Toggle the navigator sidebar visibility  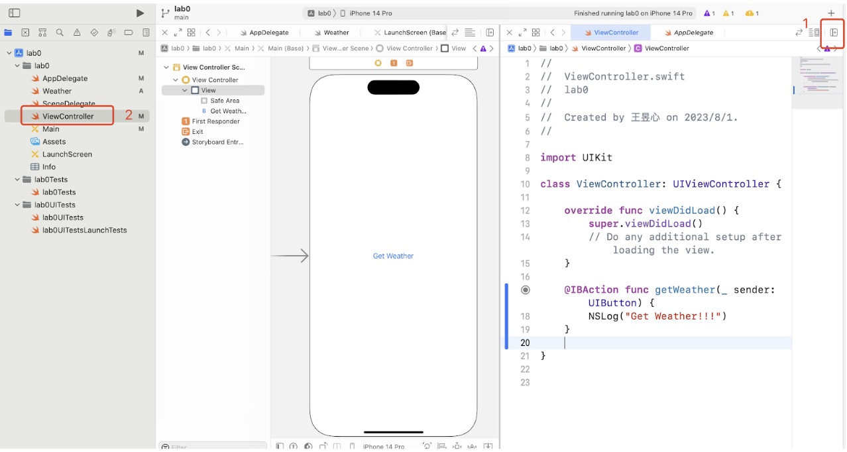14,13
